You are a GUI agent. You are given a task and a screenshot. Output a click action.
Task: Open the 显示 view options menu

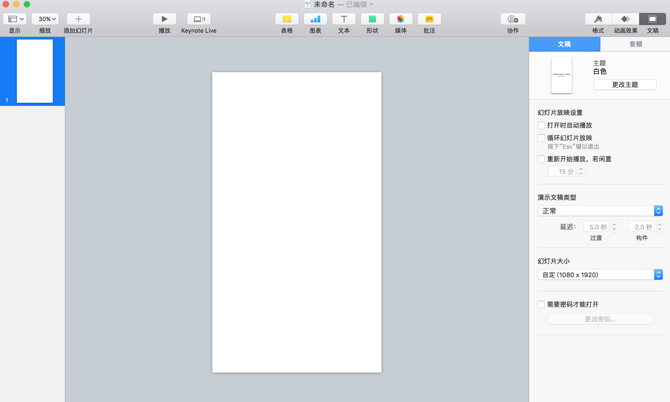(x=15, y=19)
